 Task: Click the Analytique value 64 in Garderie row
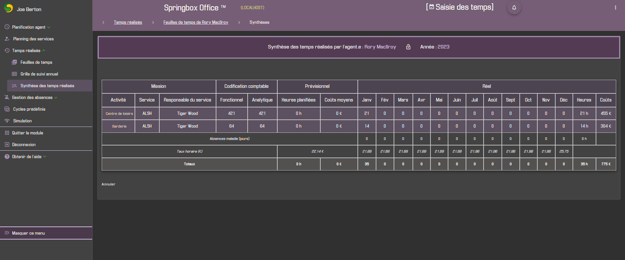point(262,126)
